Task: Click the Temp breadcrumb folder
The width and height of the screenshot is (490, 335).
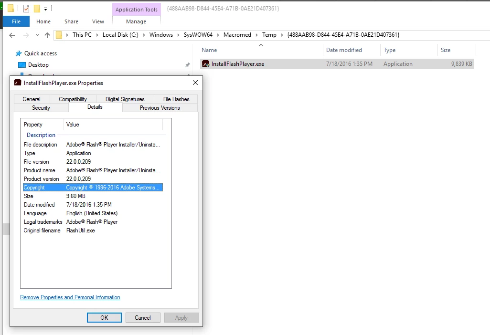Action: tap(269, 35)
